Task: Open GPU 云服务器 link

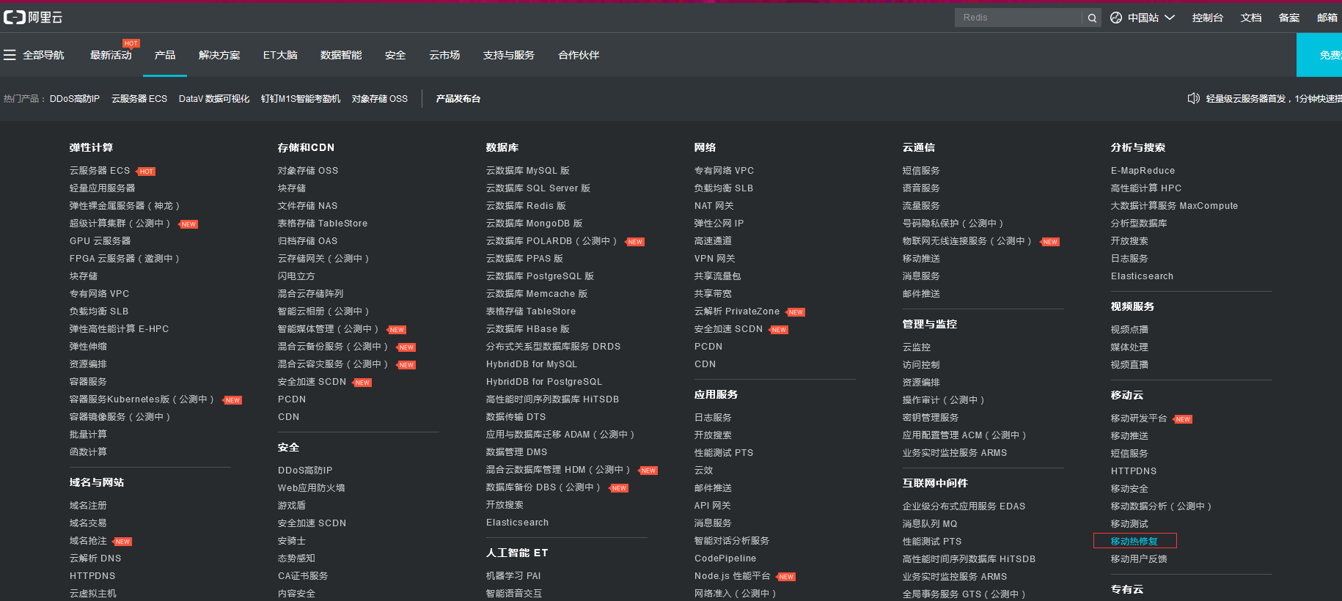Action: point(100,241)
